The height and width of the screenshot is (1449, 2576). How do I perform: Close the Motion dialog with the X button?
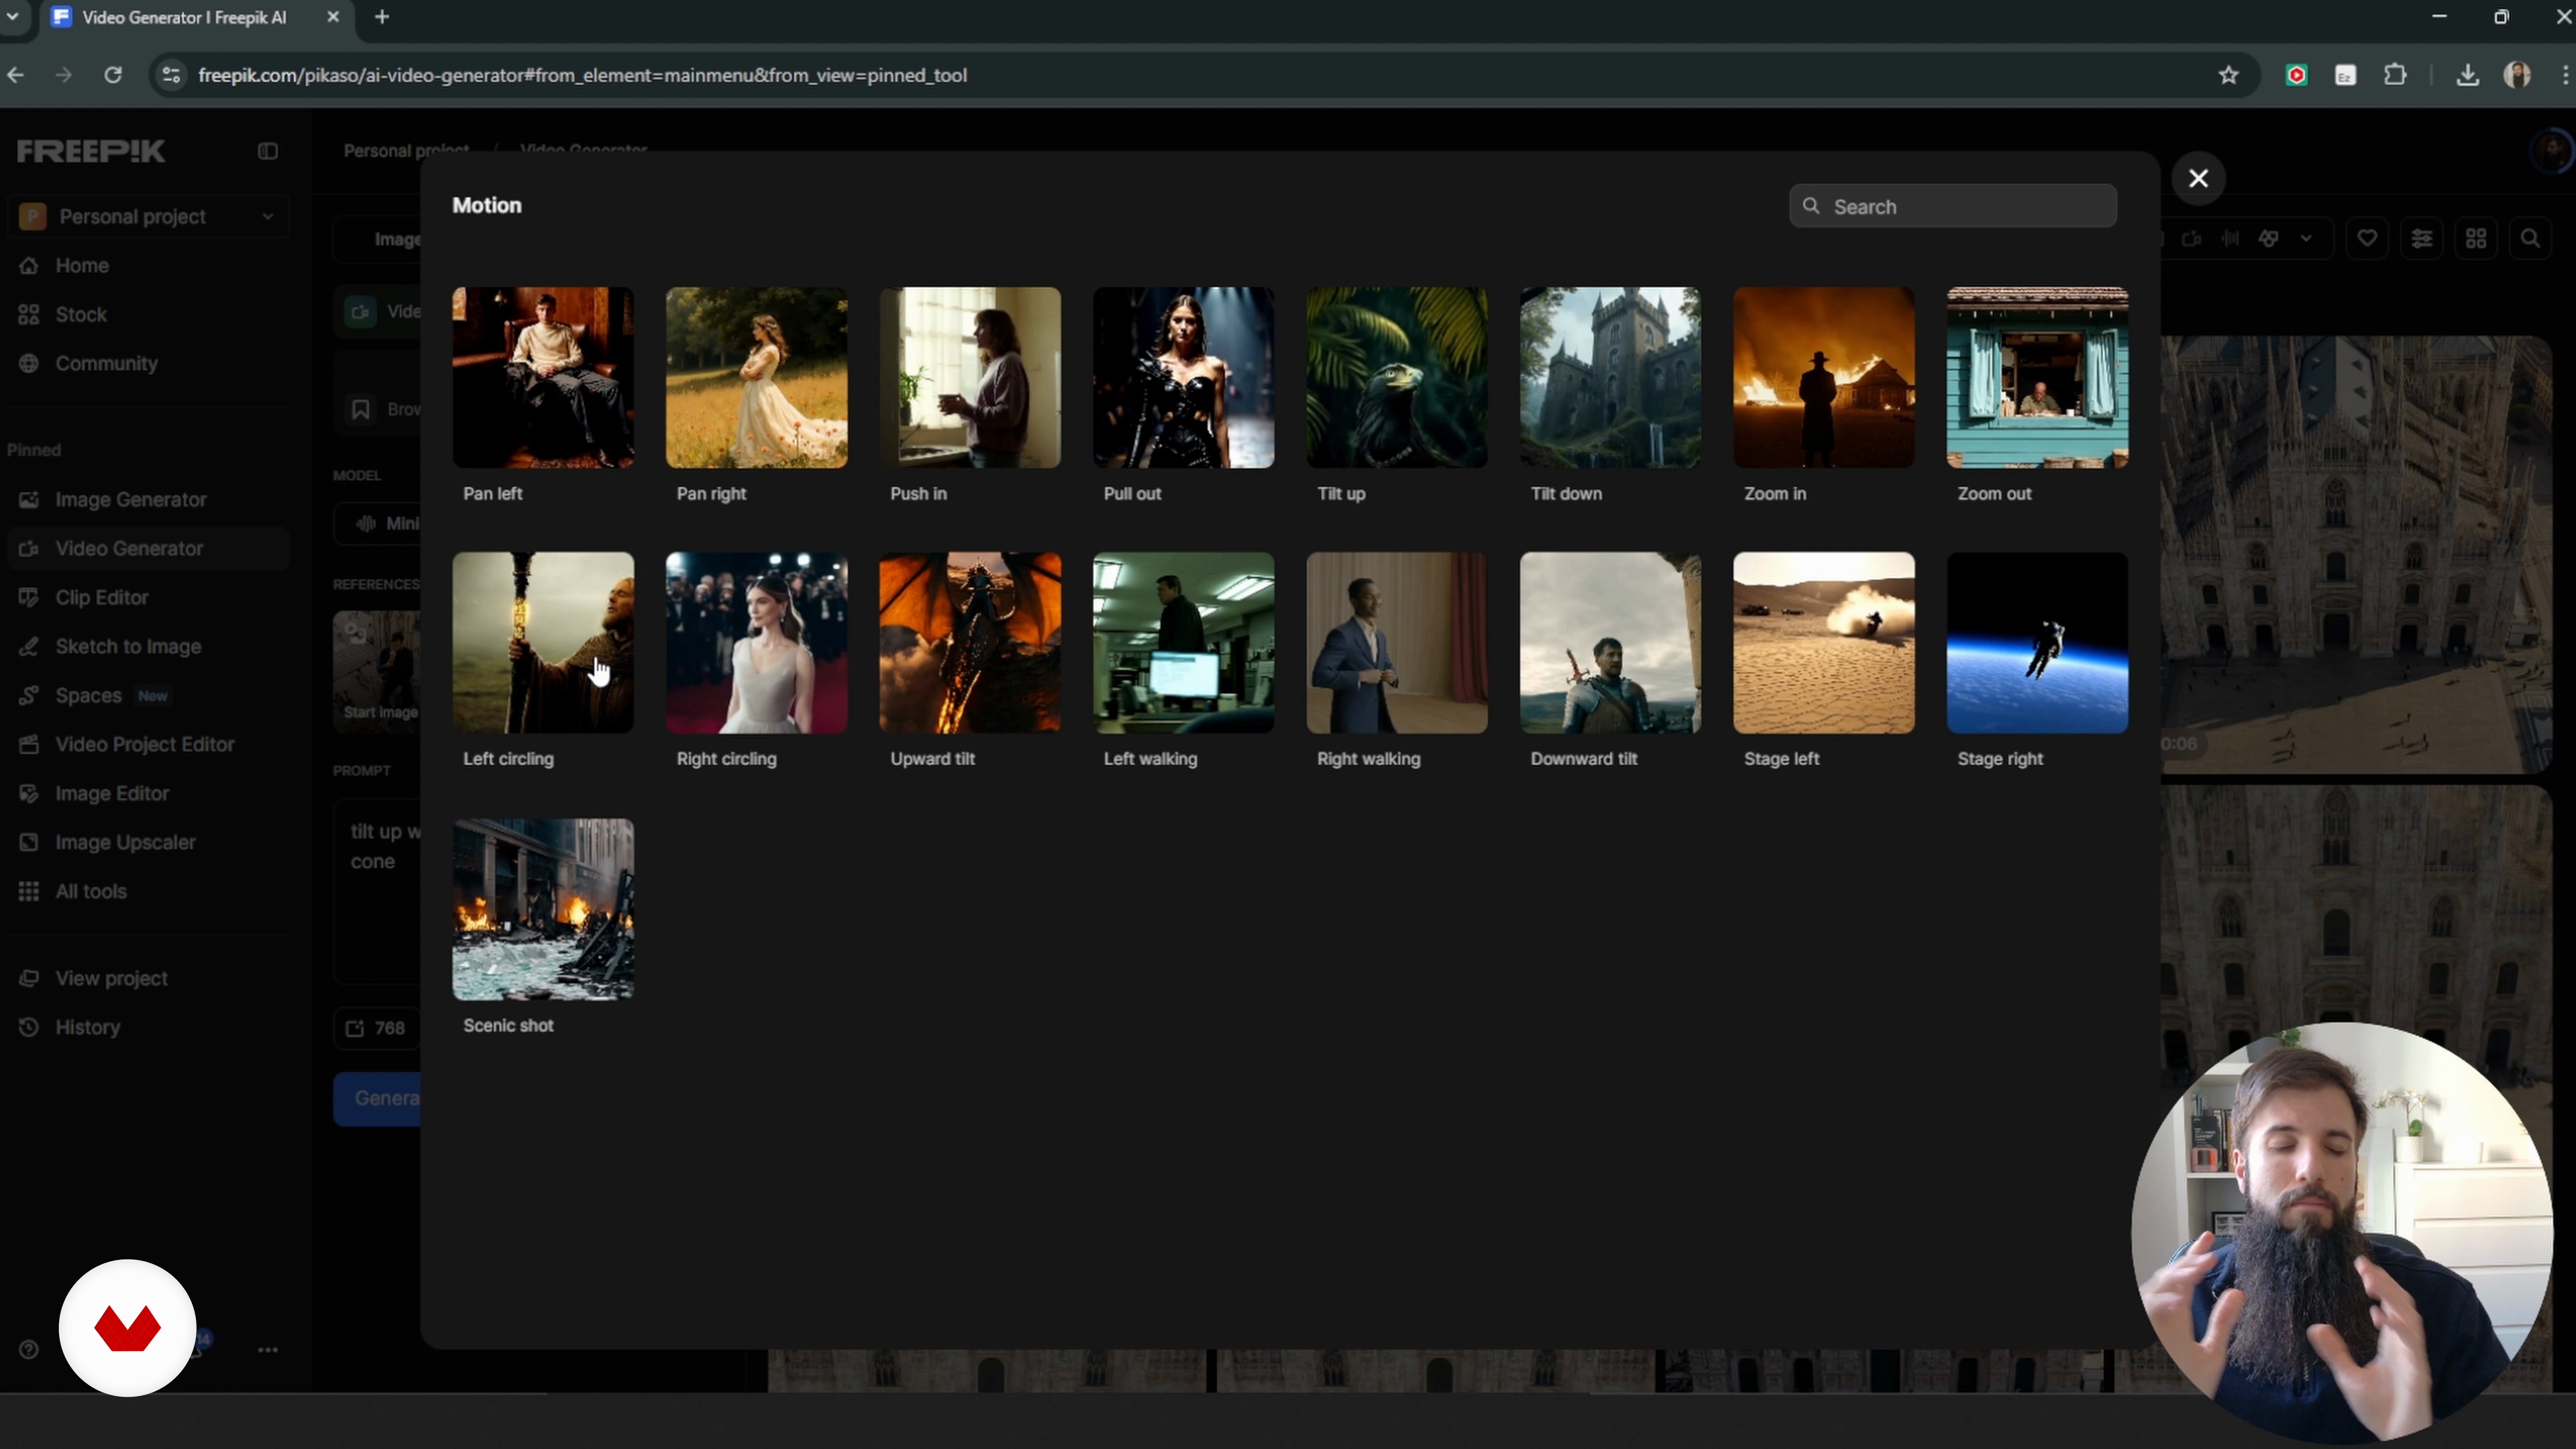2198,178
